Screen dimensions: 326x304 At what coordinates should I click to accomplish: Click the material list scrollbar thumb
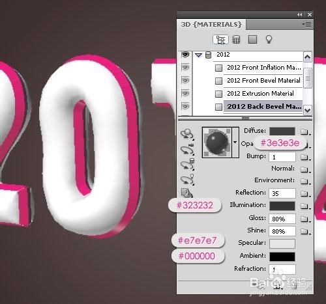pyautogui.click(x=307, y=78)
